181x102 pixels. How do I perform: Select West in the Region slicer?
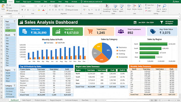tap(10, 81)
